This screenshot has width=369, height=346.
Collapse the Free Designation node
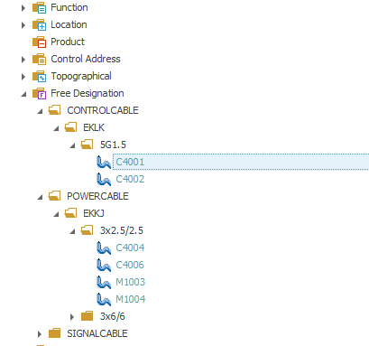(x=23, y=94)
